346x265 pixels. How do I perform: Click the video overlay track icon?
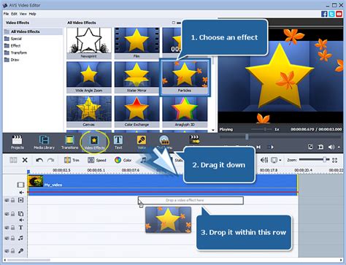pyautogui.click(x=20, y=214)
